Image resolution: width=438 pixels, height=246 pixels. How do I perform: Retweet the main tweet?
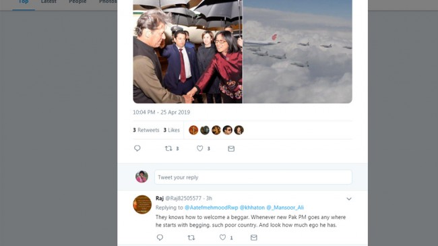[168, 148]
